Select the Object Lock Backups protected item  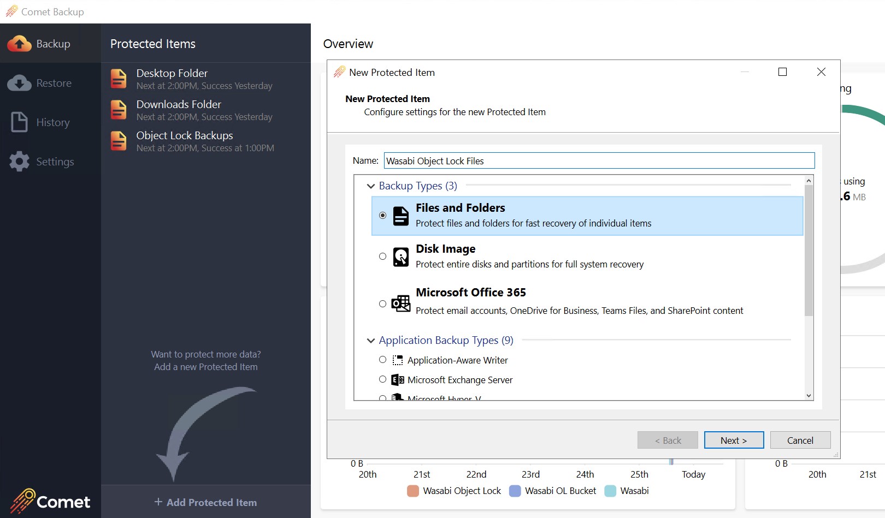(x=206, y=141)
